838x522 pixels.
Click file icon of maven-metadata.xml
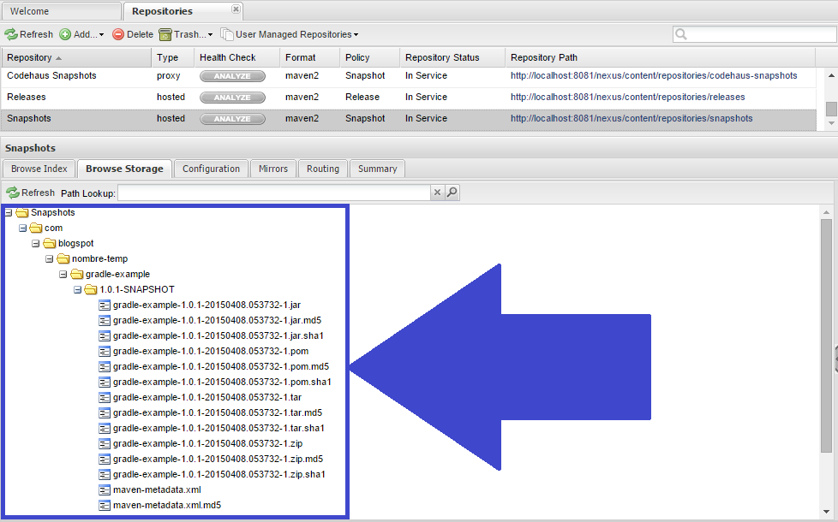[105, 490]
